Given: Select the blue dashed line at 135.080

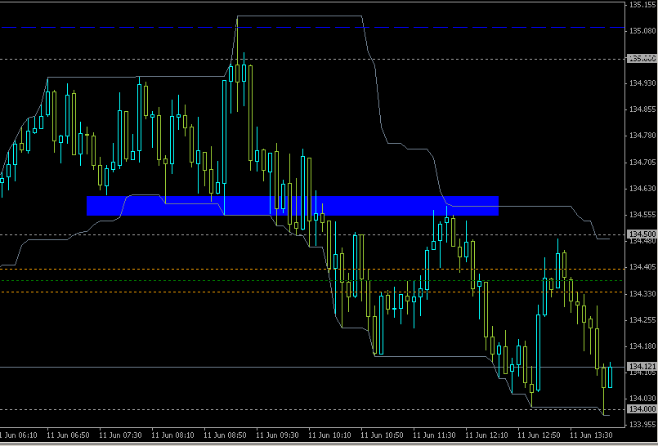Looking at the screenshot, I should click(x=312, y=27).
